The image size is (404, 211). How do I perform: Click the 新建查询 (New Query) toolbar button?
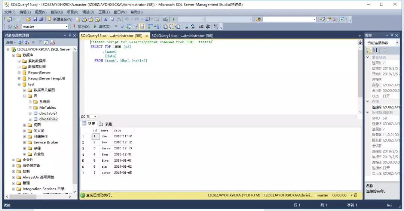click(x=60, y=19)
